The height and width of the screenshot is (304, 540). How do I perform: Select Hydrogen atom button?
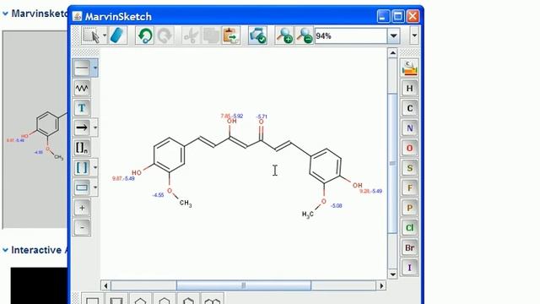click(409, 89)
